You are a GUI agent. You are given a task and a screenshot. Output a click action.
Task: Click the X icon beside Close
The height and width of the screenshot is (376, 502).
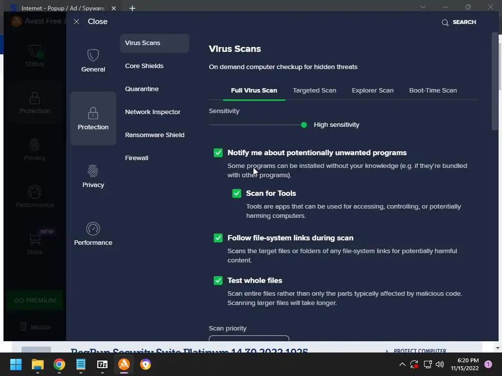click(76, 22)
